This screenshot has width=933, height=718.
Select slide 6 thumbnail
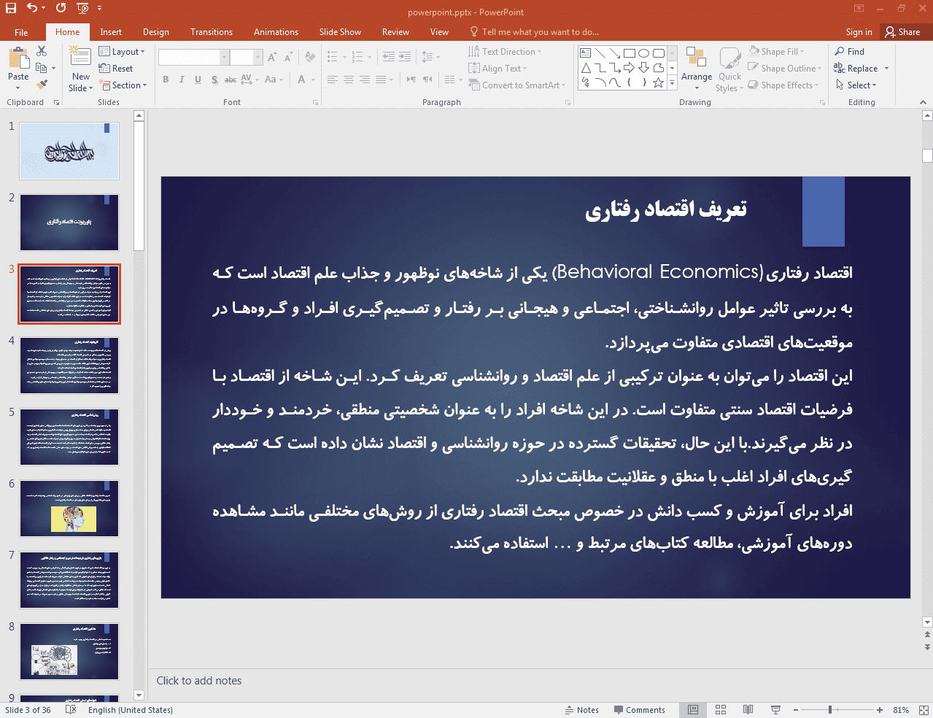click(69, 509)
